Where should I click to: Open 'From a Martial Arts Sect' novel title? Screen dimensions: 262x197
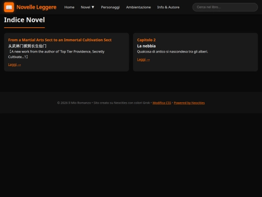60,40
